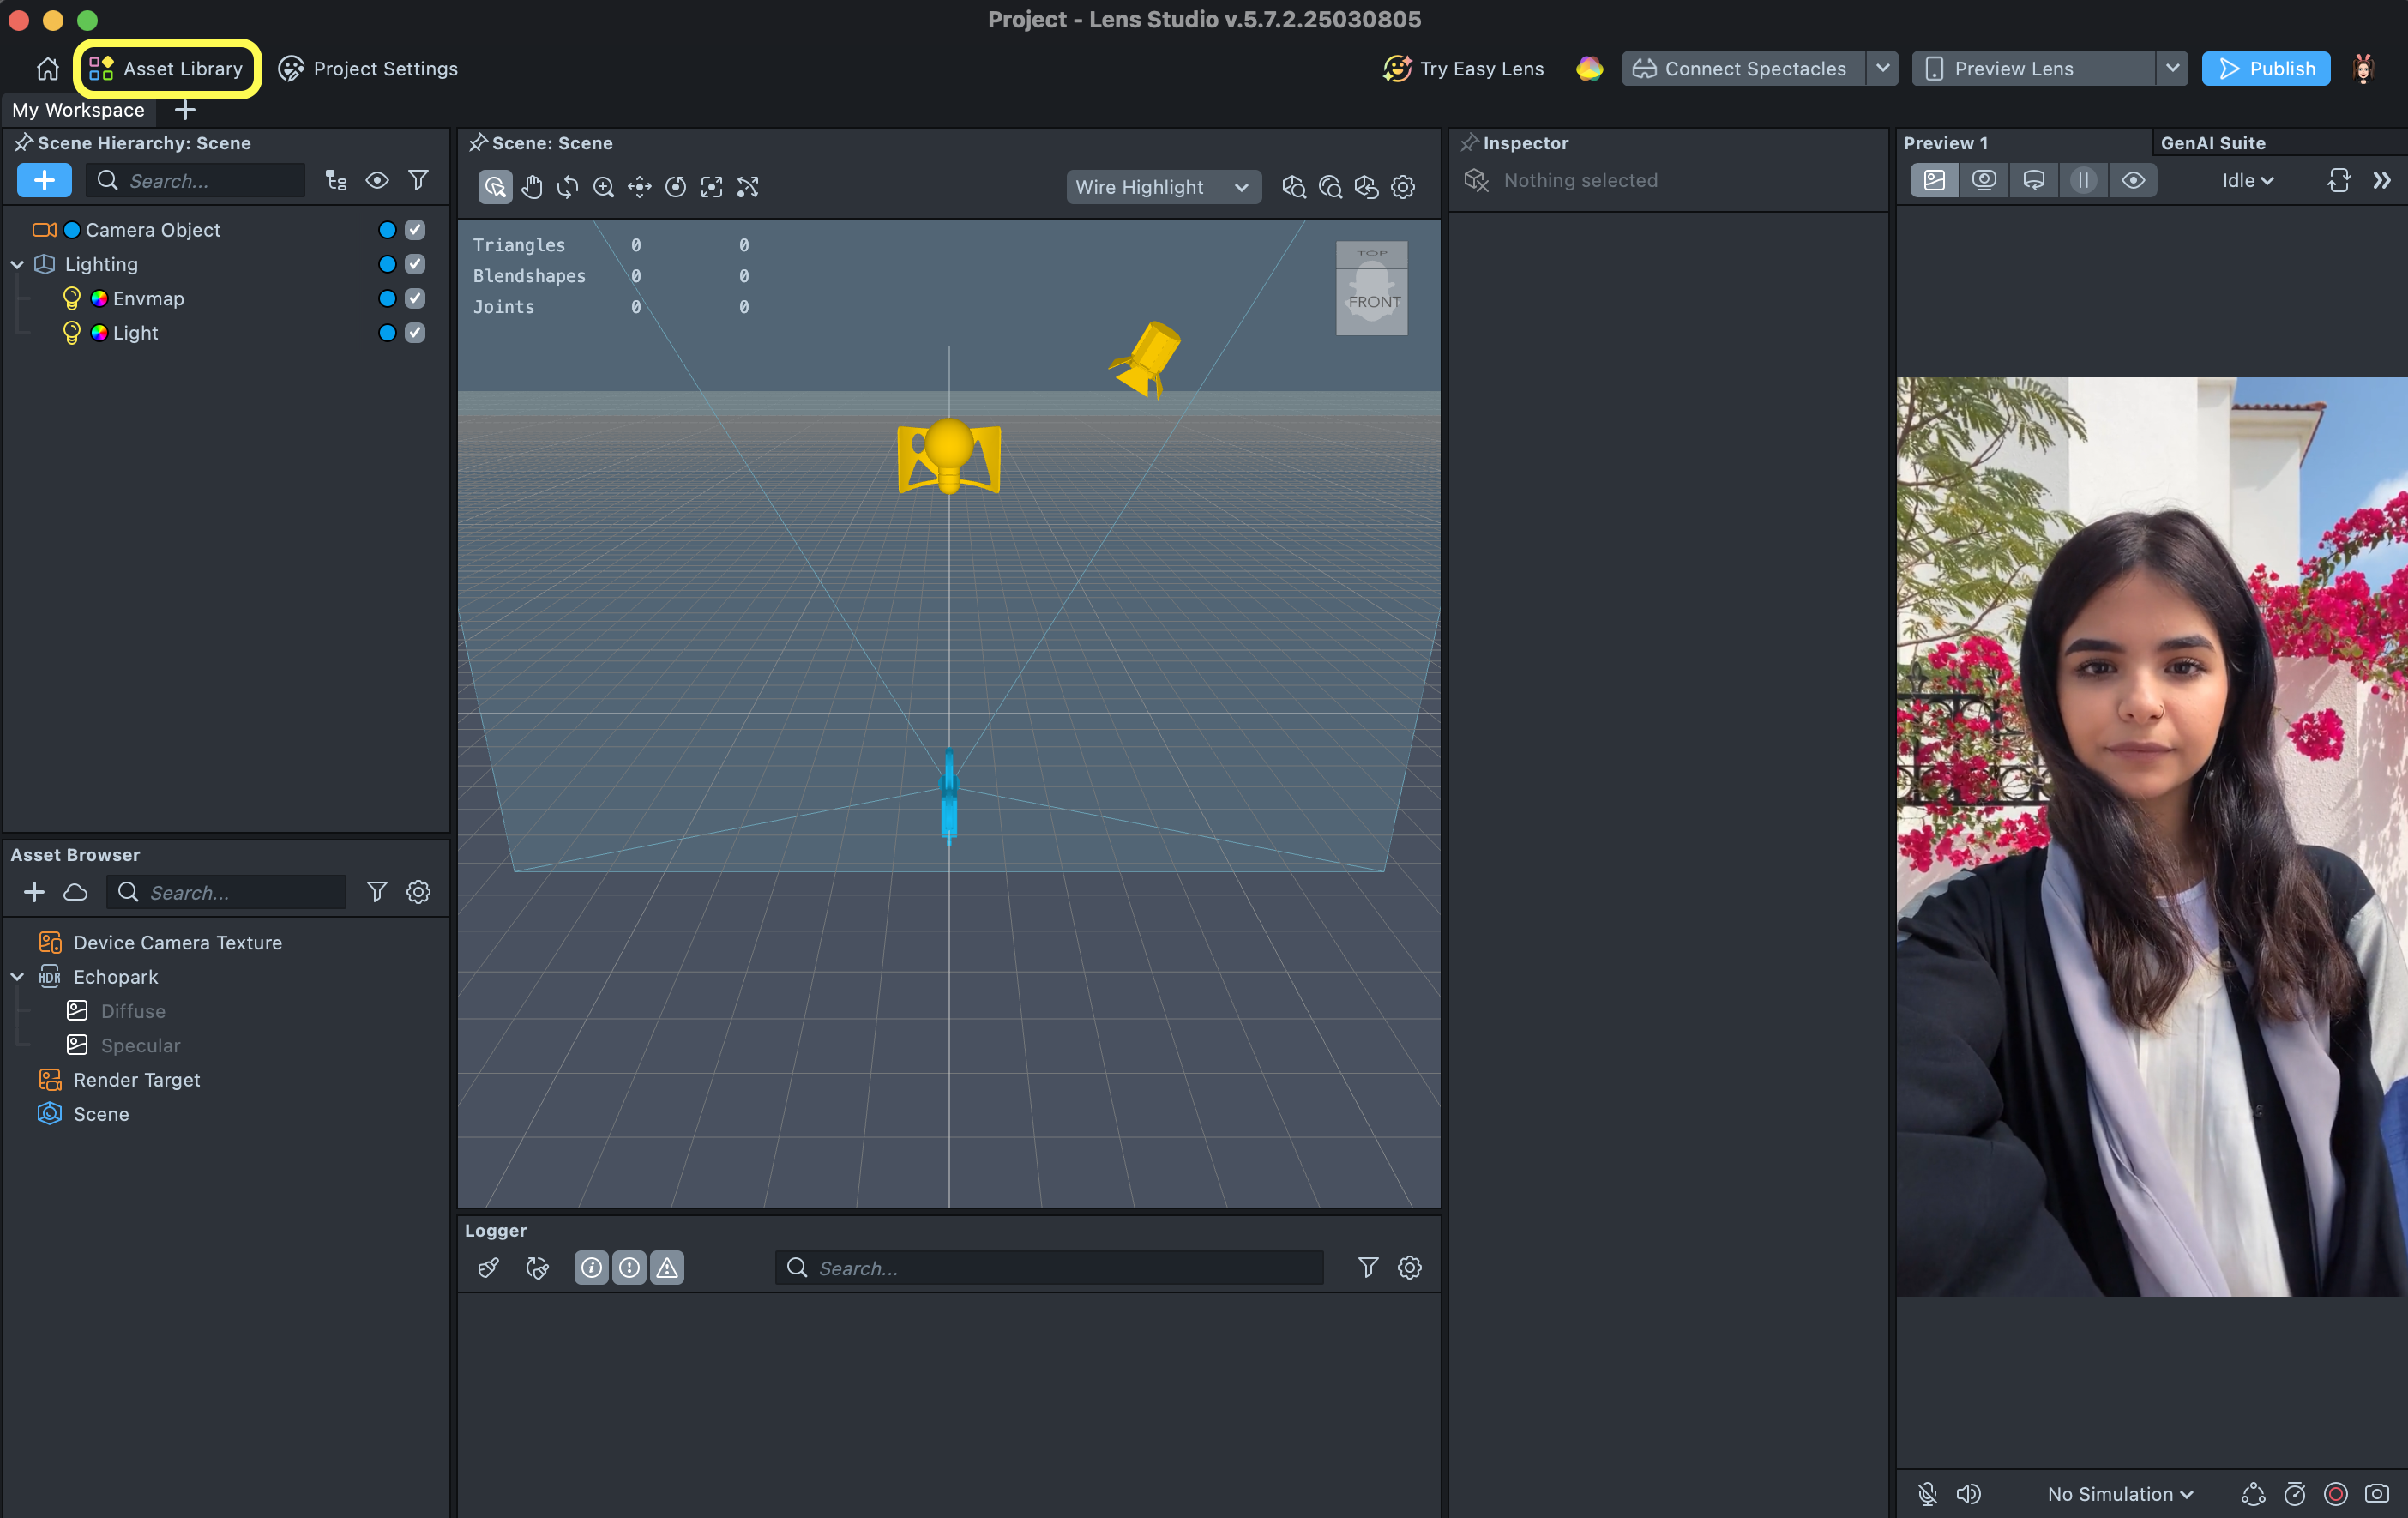This screenshot has width=2408, height=1518.
Task: Click the Publish button
Action: [x=2265, y=69]
